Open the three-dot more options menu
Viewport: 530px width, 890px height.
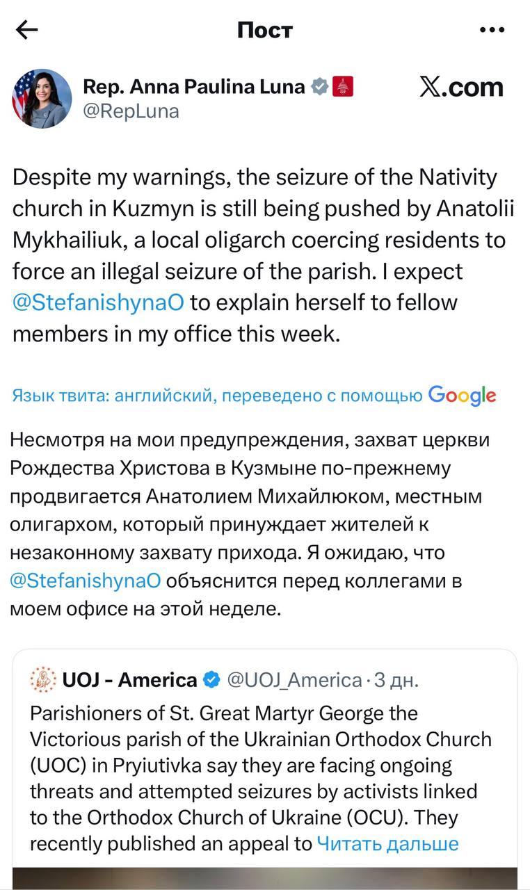pyautogui.click(x=492, y=30)
